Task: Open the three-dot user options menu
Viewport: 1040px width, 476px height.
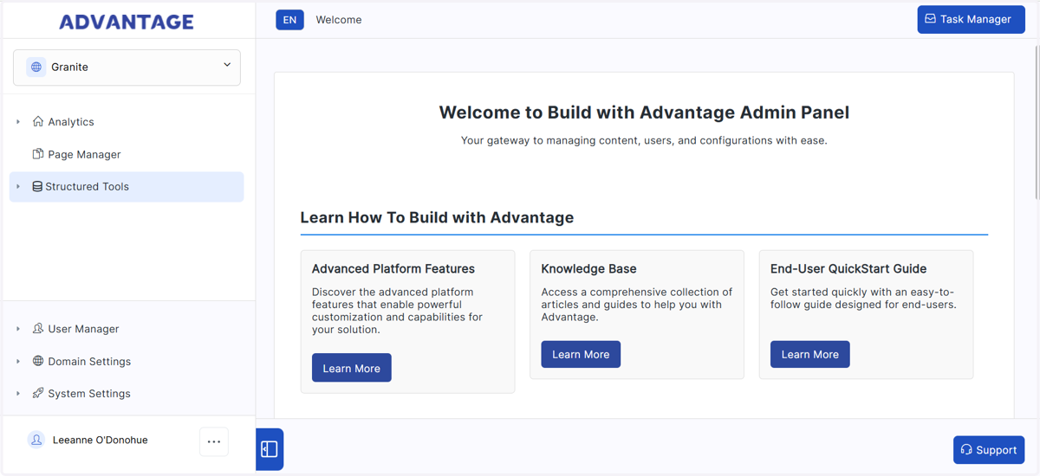Action: (x=214, y=441)
